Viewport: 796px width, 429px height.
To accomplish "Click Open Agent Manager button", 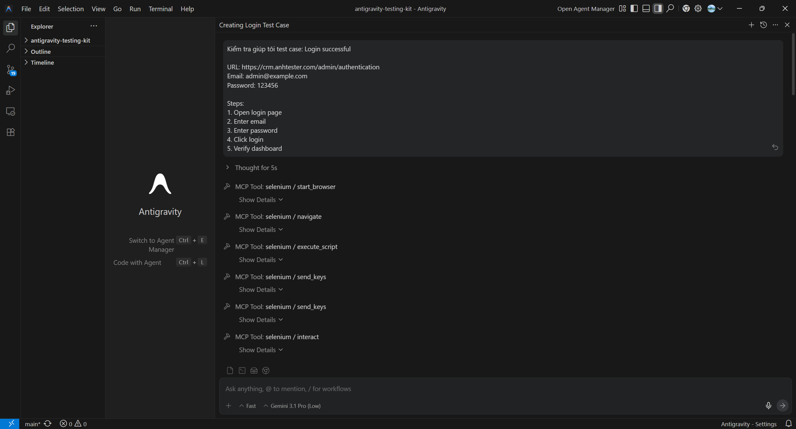I will (x=585, y=9).
